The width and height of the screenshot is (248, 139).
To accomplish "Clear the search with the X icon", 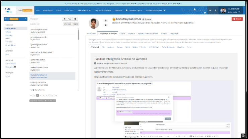I will click(64, 19).
